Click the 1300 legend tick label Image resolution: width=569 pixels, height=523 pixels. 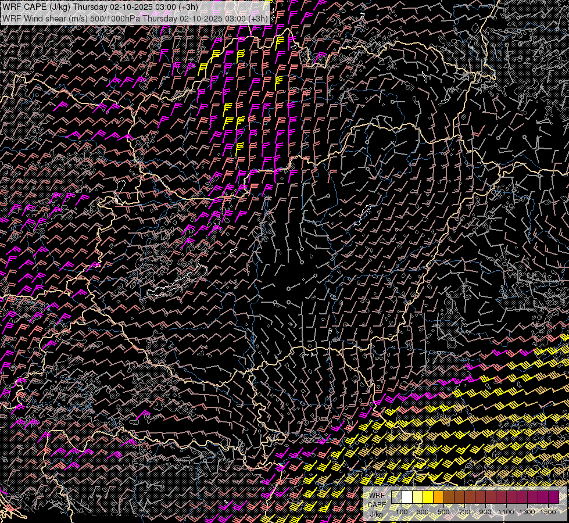(527, 512)
